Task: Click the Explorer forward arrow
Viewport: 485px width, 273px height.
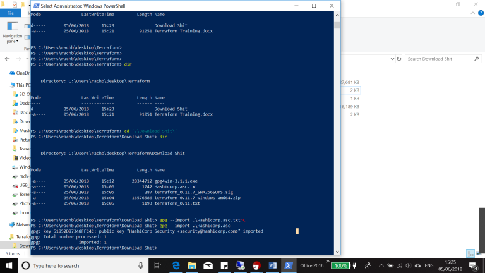Action: 18,59
